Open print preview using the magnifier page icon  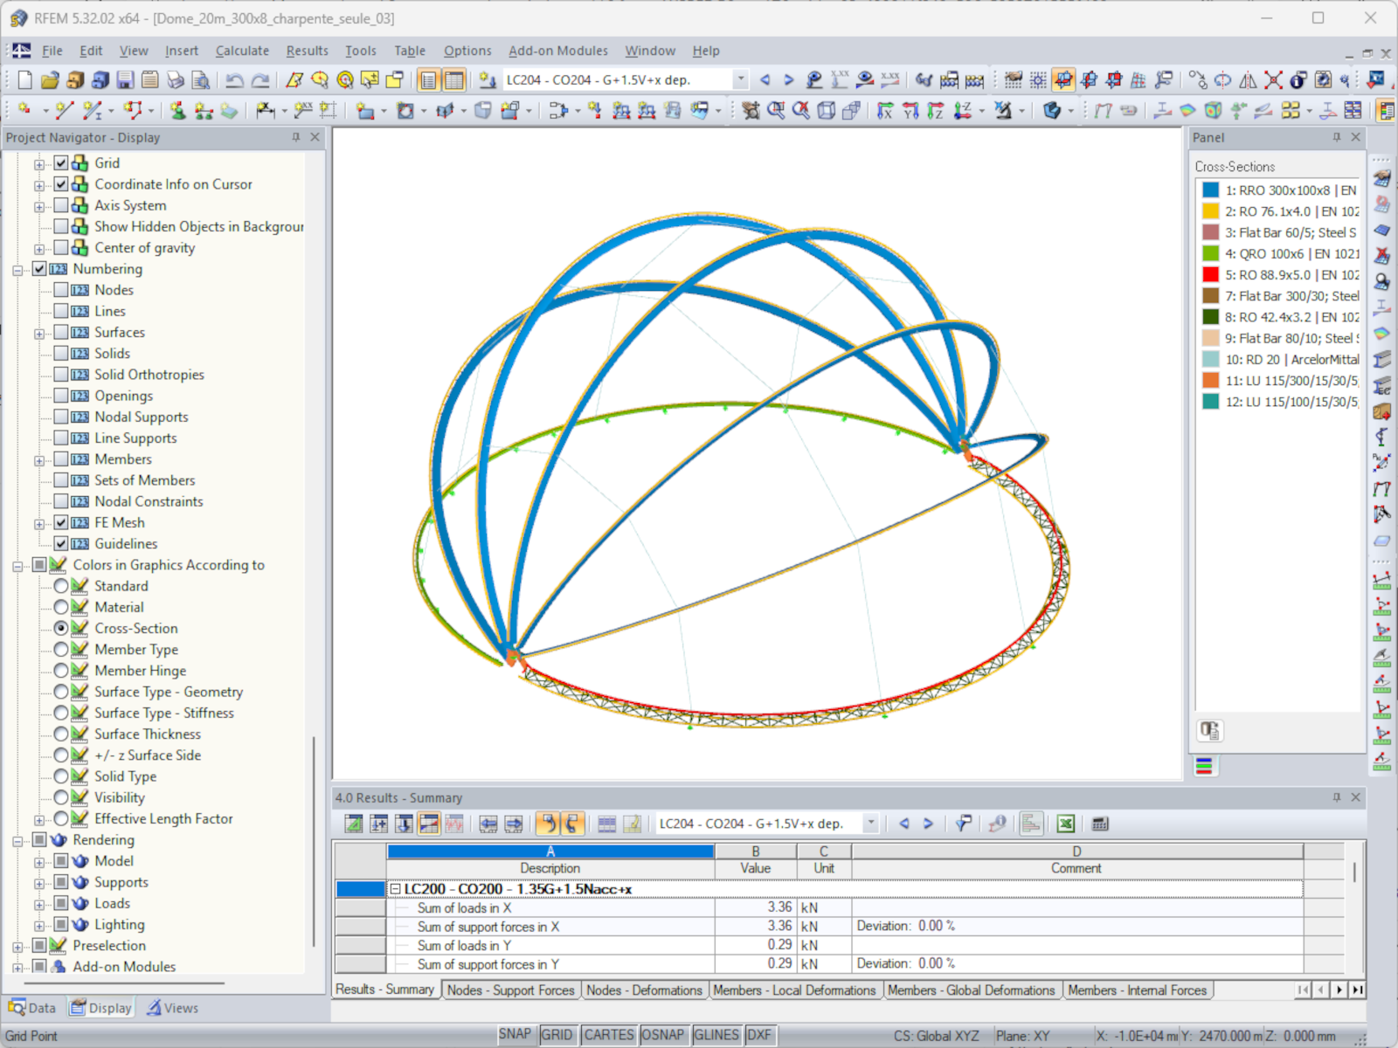201,80
